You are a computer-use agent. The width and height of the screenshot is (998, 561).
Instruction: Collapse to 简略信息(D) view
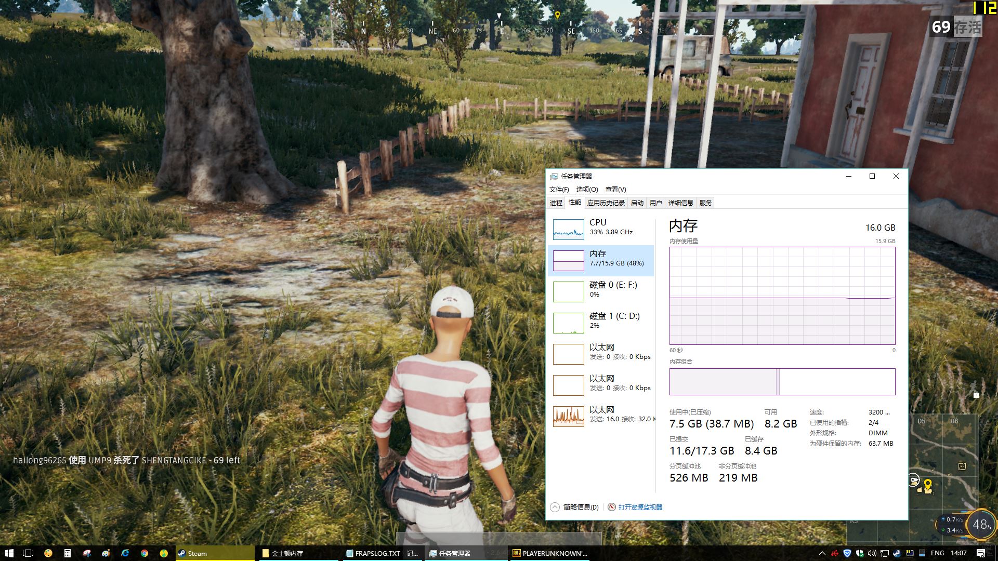click(x=575, y=507)
